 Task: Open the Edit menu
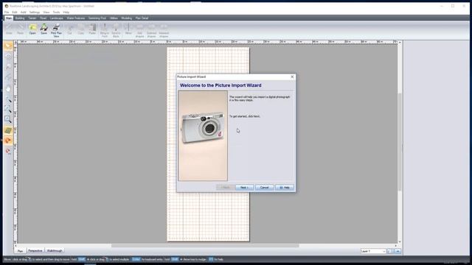click(x=15, y=13)
